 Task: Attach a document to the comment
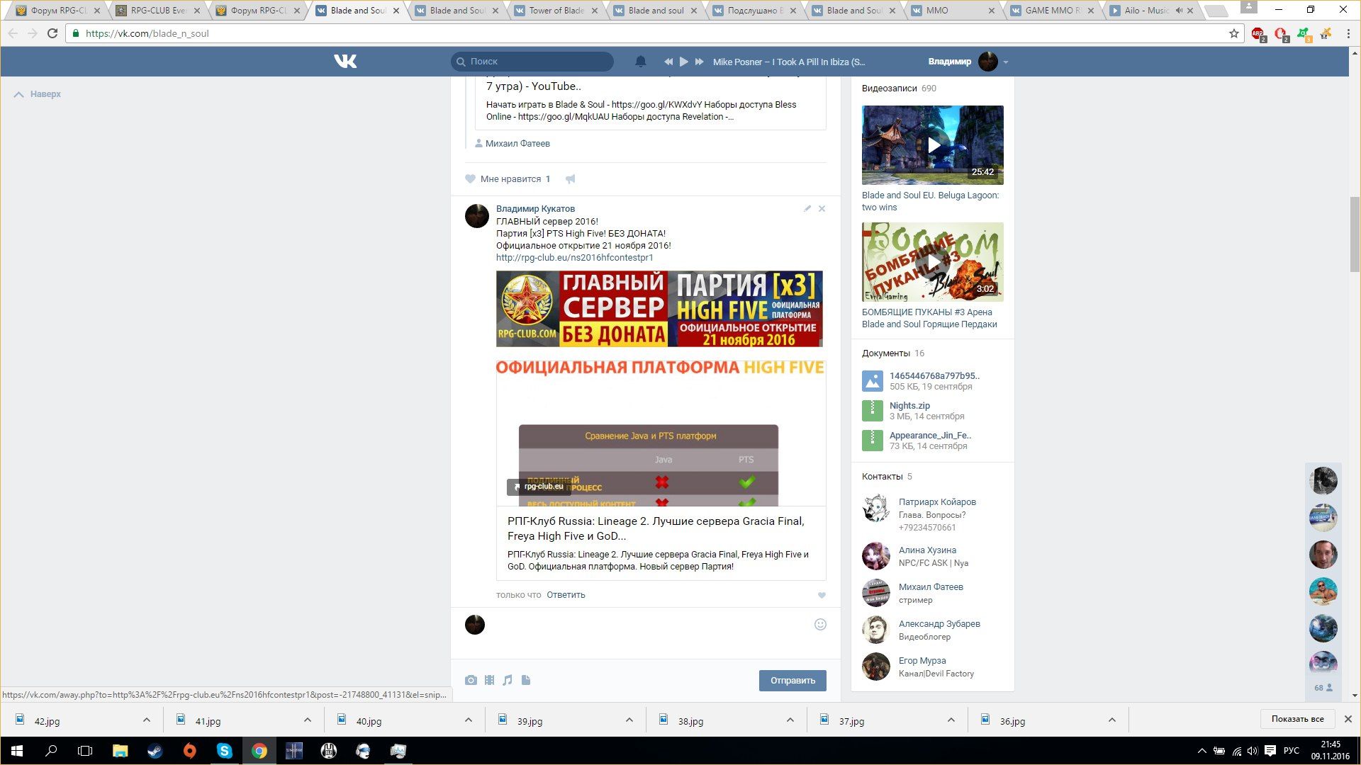tap(526, 680)
